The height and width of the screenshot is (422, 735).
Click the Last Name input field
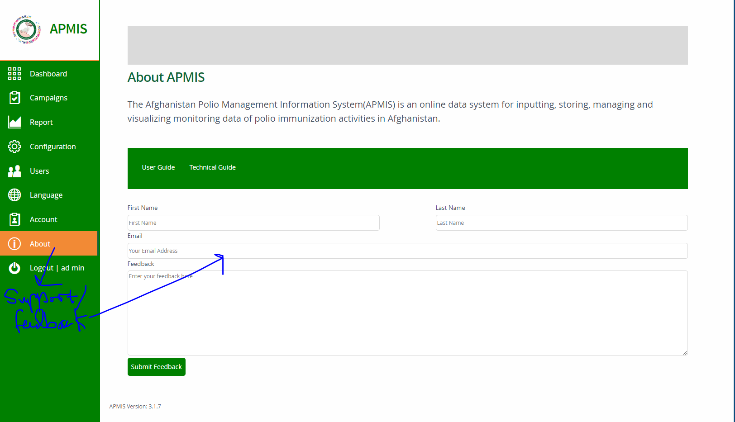click(x=561, y=223)
